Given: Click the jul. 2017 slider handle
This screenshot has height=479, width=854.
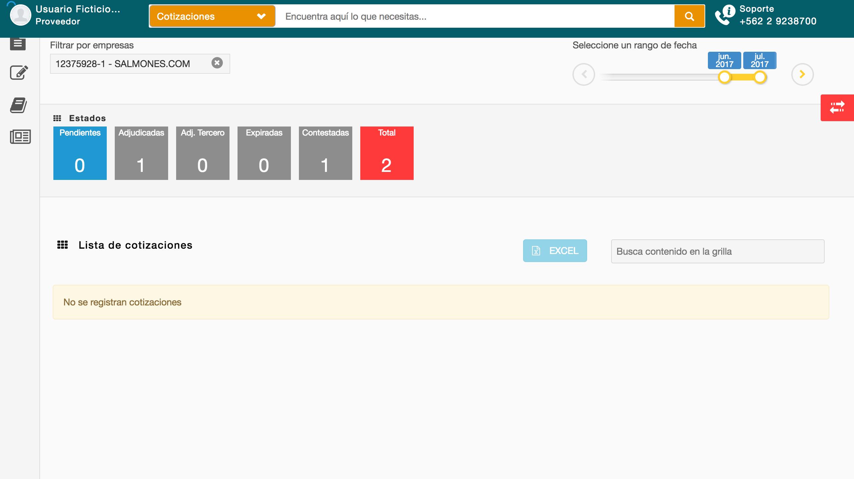Looking at the screenshot, I should [760, 77].
